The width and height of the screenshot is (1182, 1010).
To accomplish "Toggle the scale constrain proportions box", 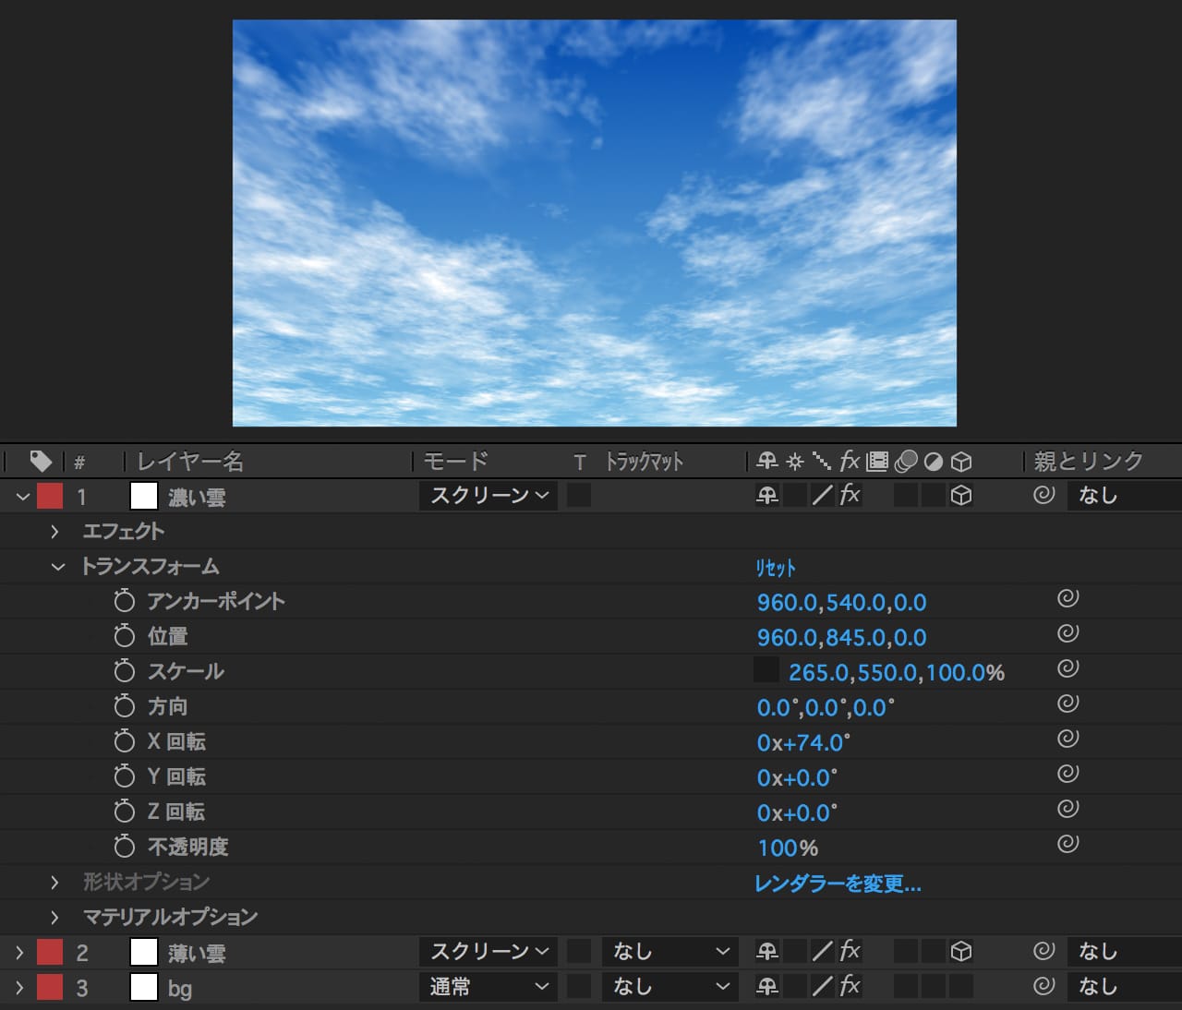I will (766, 670).
